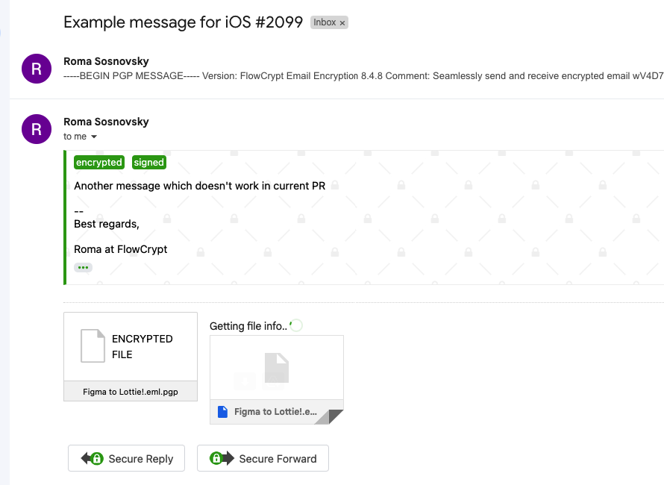This screenshot has height=485, width=664.
Task: Click the Secure Forward button
Action: point(263,458)
